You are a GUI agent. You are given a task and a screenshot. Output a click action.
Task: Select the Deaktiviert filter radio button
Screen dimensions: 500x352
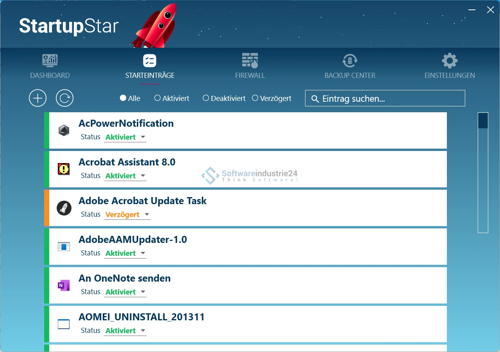coord(206,98)
